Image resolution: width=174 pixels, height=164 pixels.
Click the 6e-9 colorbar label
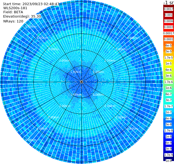[169, 143]
